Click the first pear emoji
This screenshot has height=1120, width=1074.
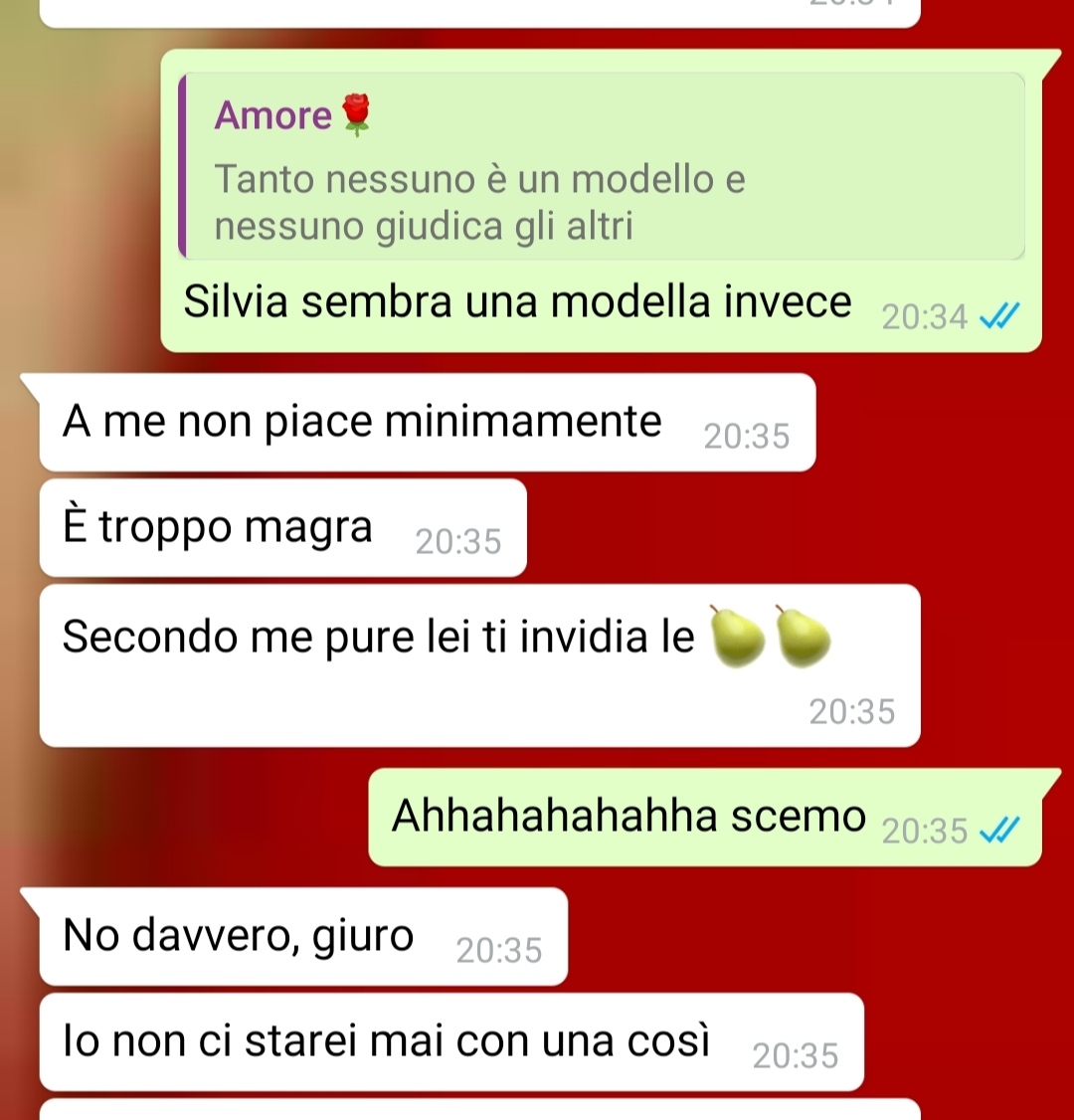tap(736, 637)
